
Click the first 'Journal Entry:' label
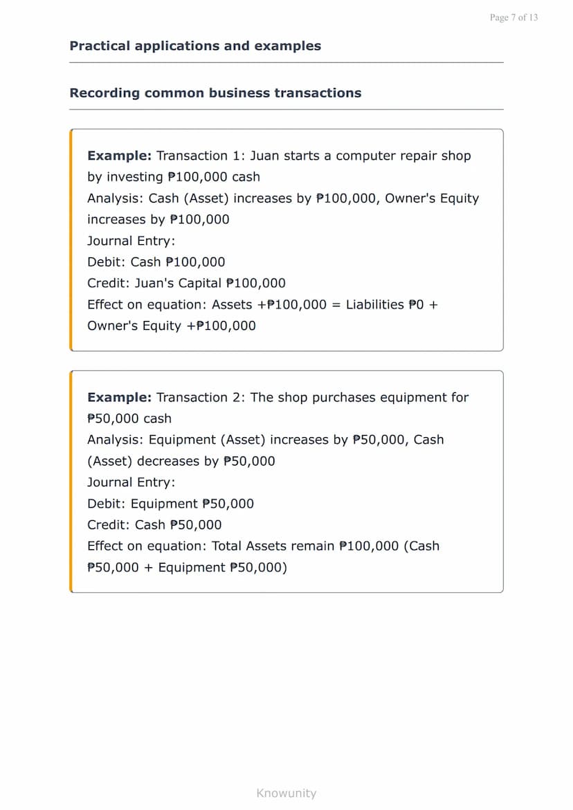pyautogui.click(x=131, y=241)
